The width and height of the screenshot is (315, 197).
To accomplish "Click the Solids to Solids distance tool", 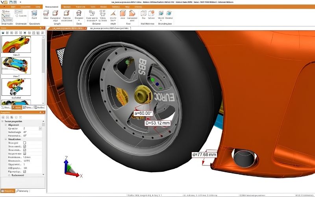I will [103, 16].
